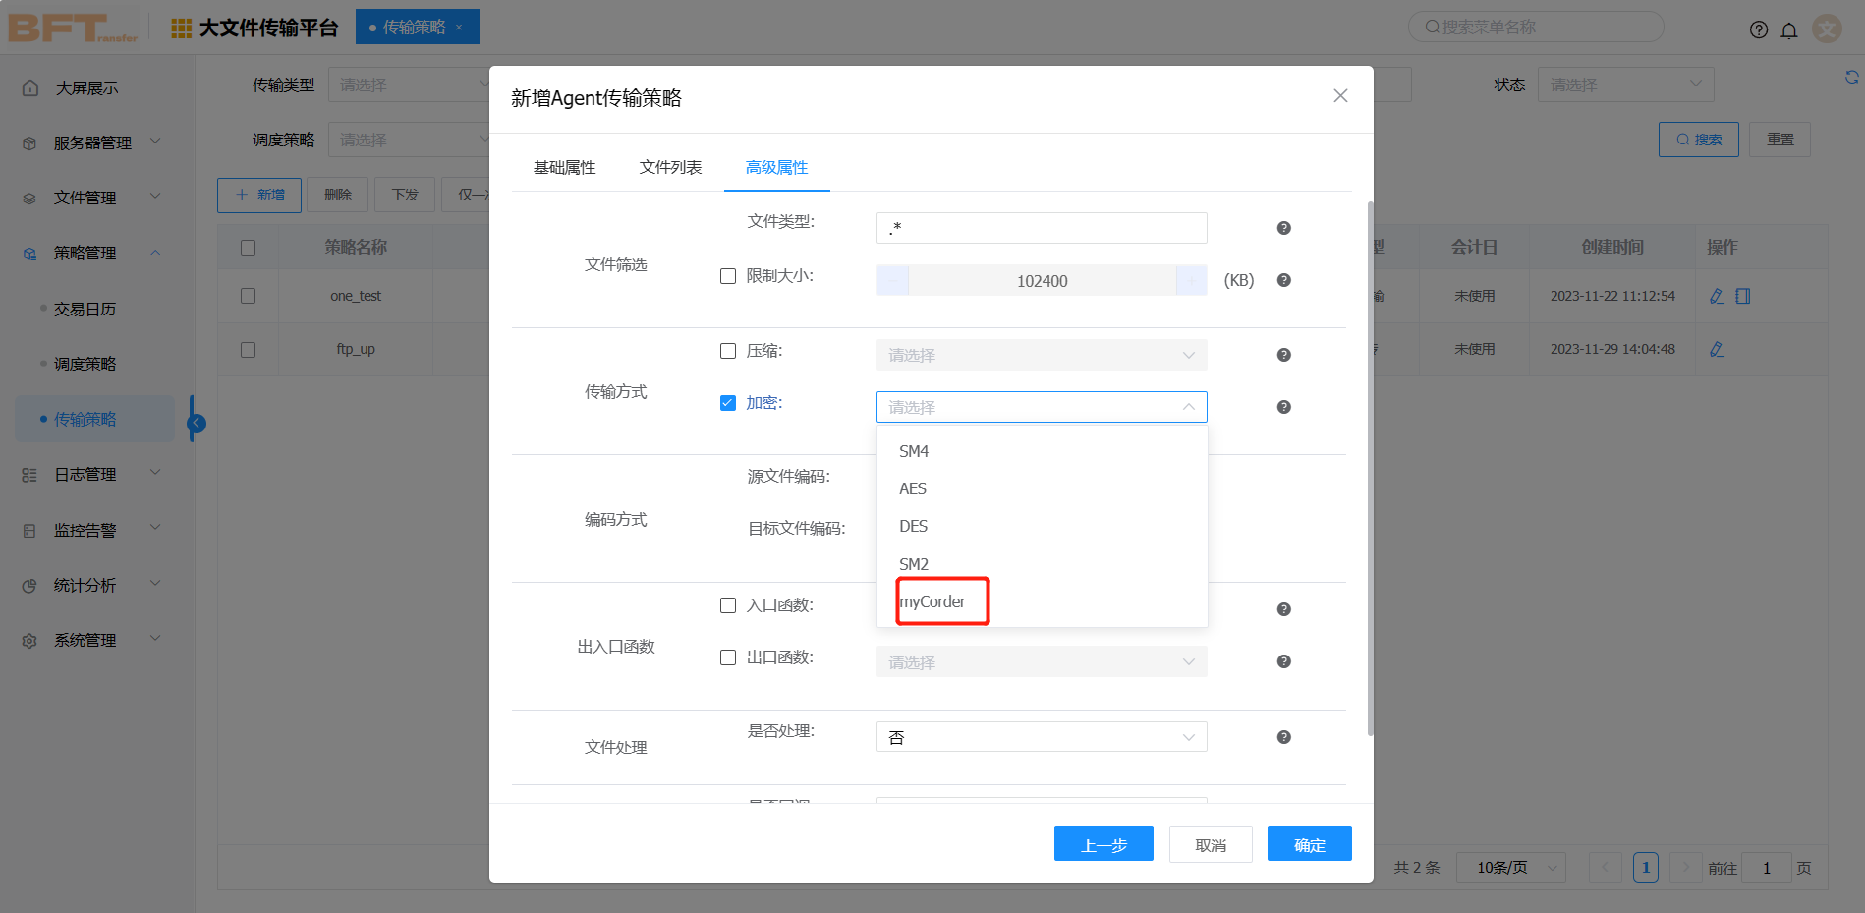
Task: Click the 文件类型 input field
Action: [1042, 228]
